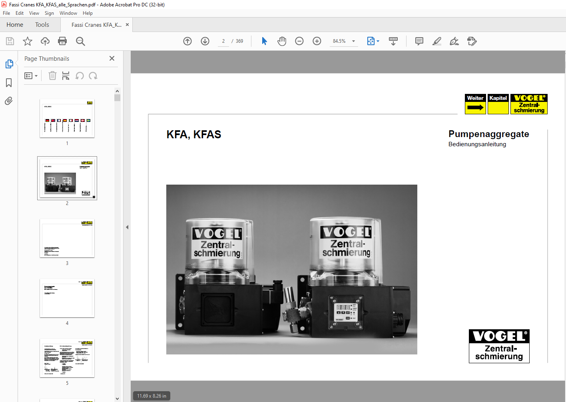566x402 pixels.
Task: Click the VOGEL logo at page top right
Action: (x=529, y=104)
